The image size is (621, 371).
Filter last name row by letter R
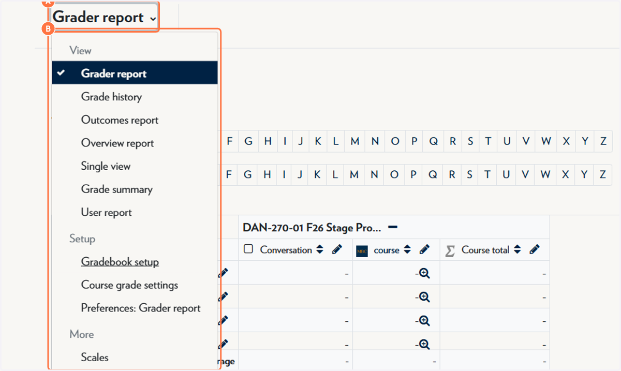pyautogui.click(x=452, y=175)
